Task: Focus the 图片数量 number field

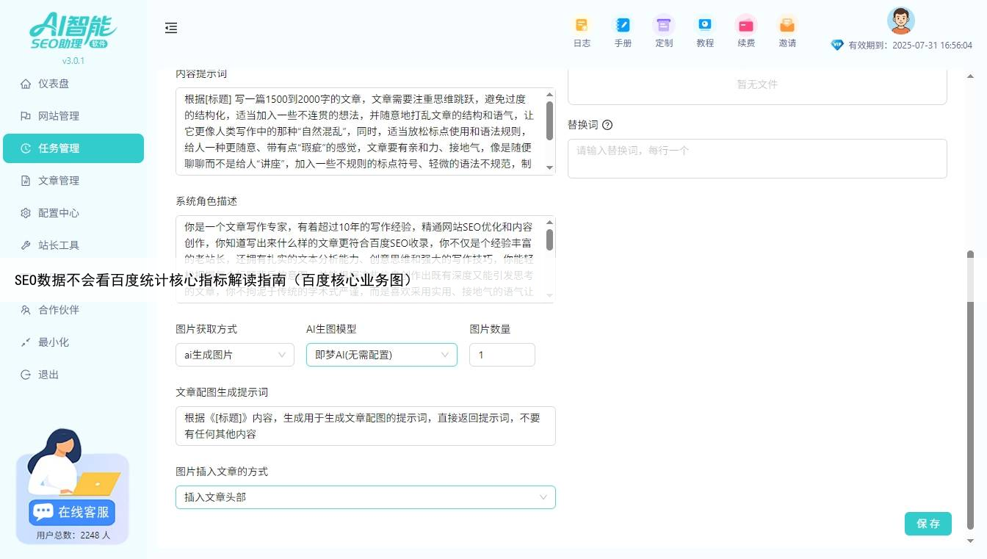Action: click(x=502, y=355)
